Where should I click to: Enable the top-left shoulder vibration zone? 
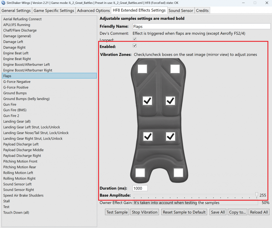pyautogui.click(x=142, y=69)
